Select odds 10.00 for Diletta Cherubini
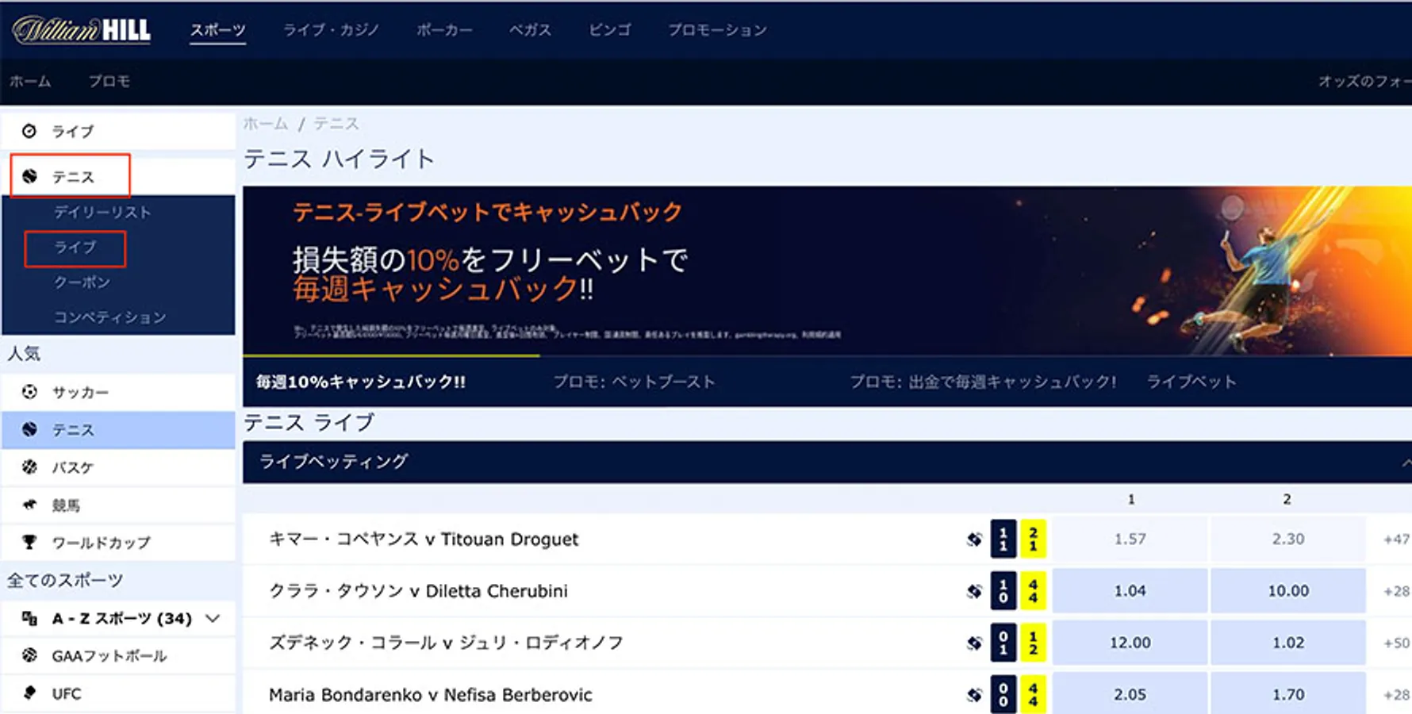This screenshot has height=714, width=1412. click(1288, 591)
